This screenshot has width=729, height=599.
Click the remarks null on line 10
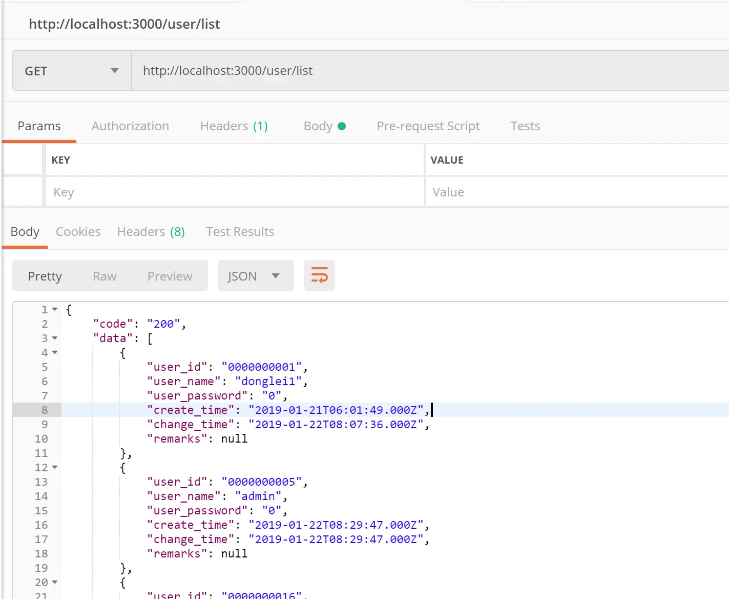pyautogui.click(x=234, y=438)
